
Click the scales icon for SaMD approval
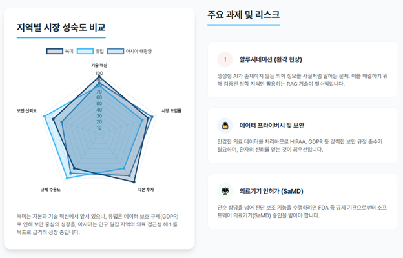[225, 192]
